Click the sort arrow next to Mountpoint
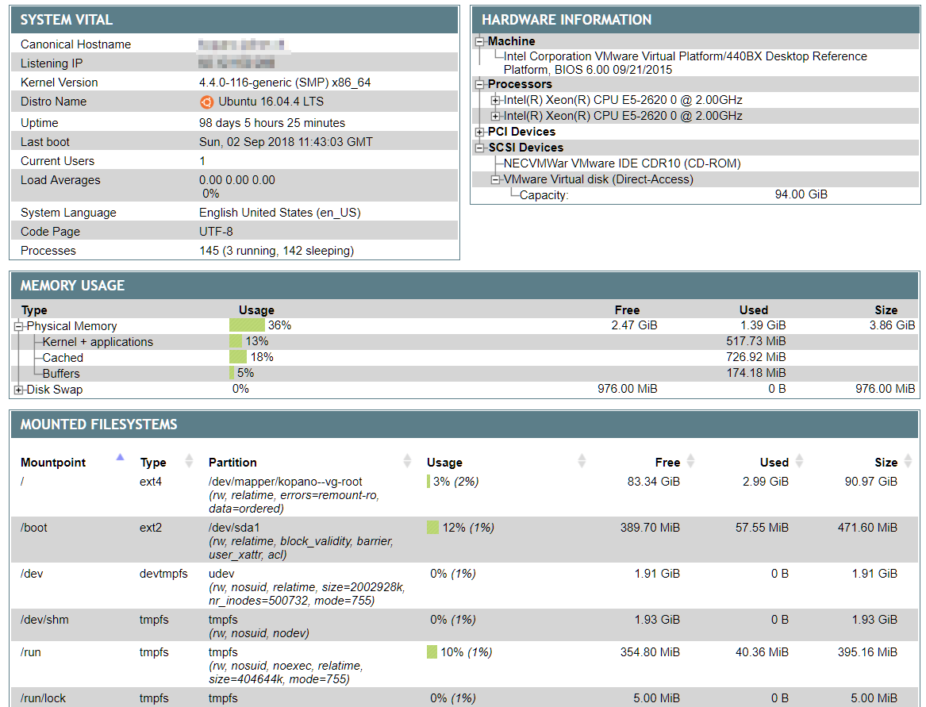The width and height of the screenshot is (926, 707). (120, 457)
